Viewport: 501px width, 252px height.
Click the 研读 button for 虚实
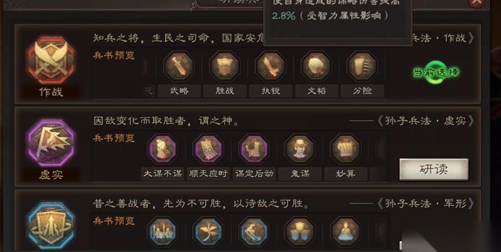[434, 169]
